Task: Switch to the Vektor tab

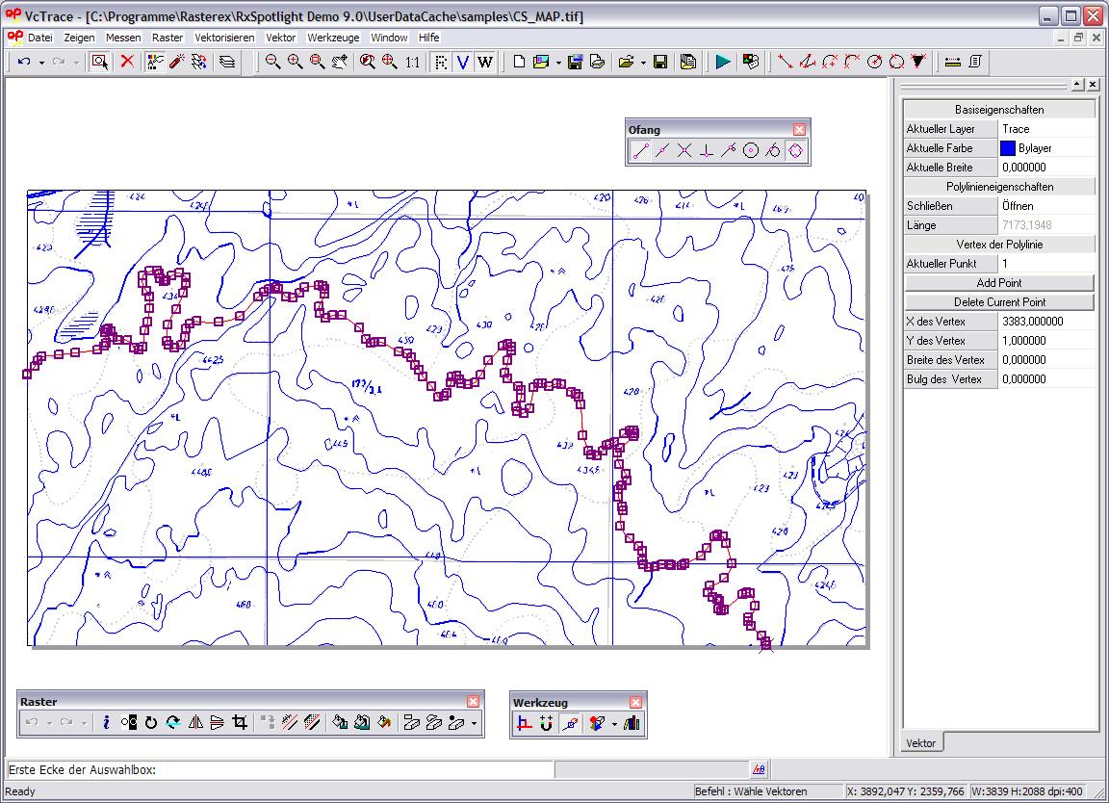Action: tap(921, 743)
